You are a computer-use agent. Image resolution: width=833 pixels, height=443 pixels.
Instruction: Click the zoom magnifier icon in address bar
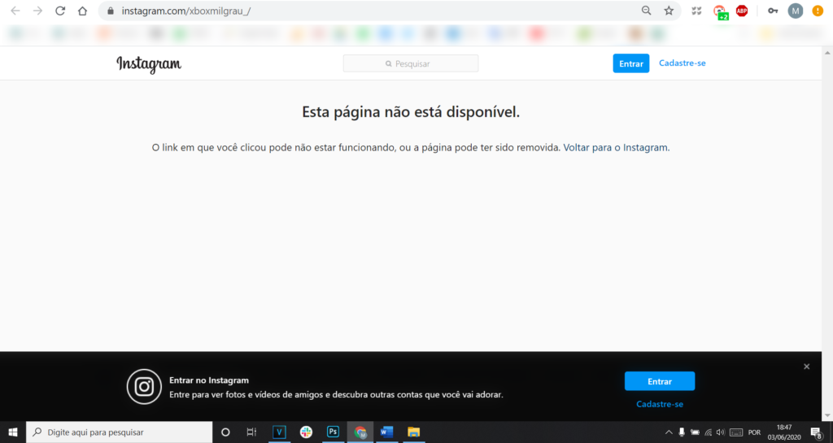point(647,11)
